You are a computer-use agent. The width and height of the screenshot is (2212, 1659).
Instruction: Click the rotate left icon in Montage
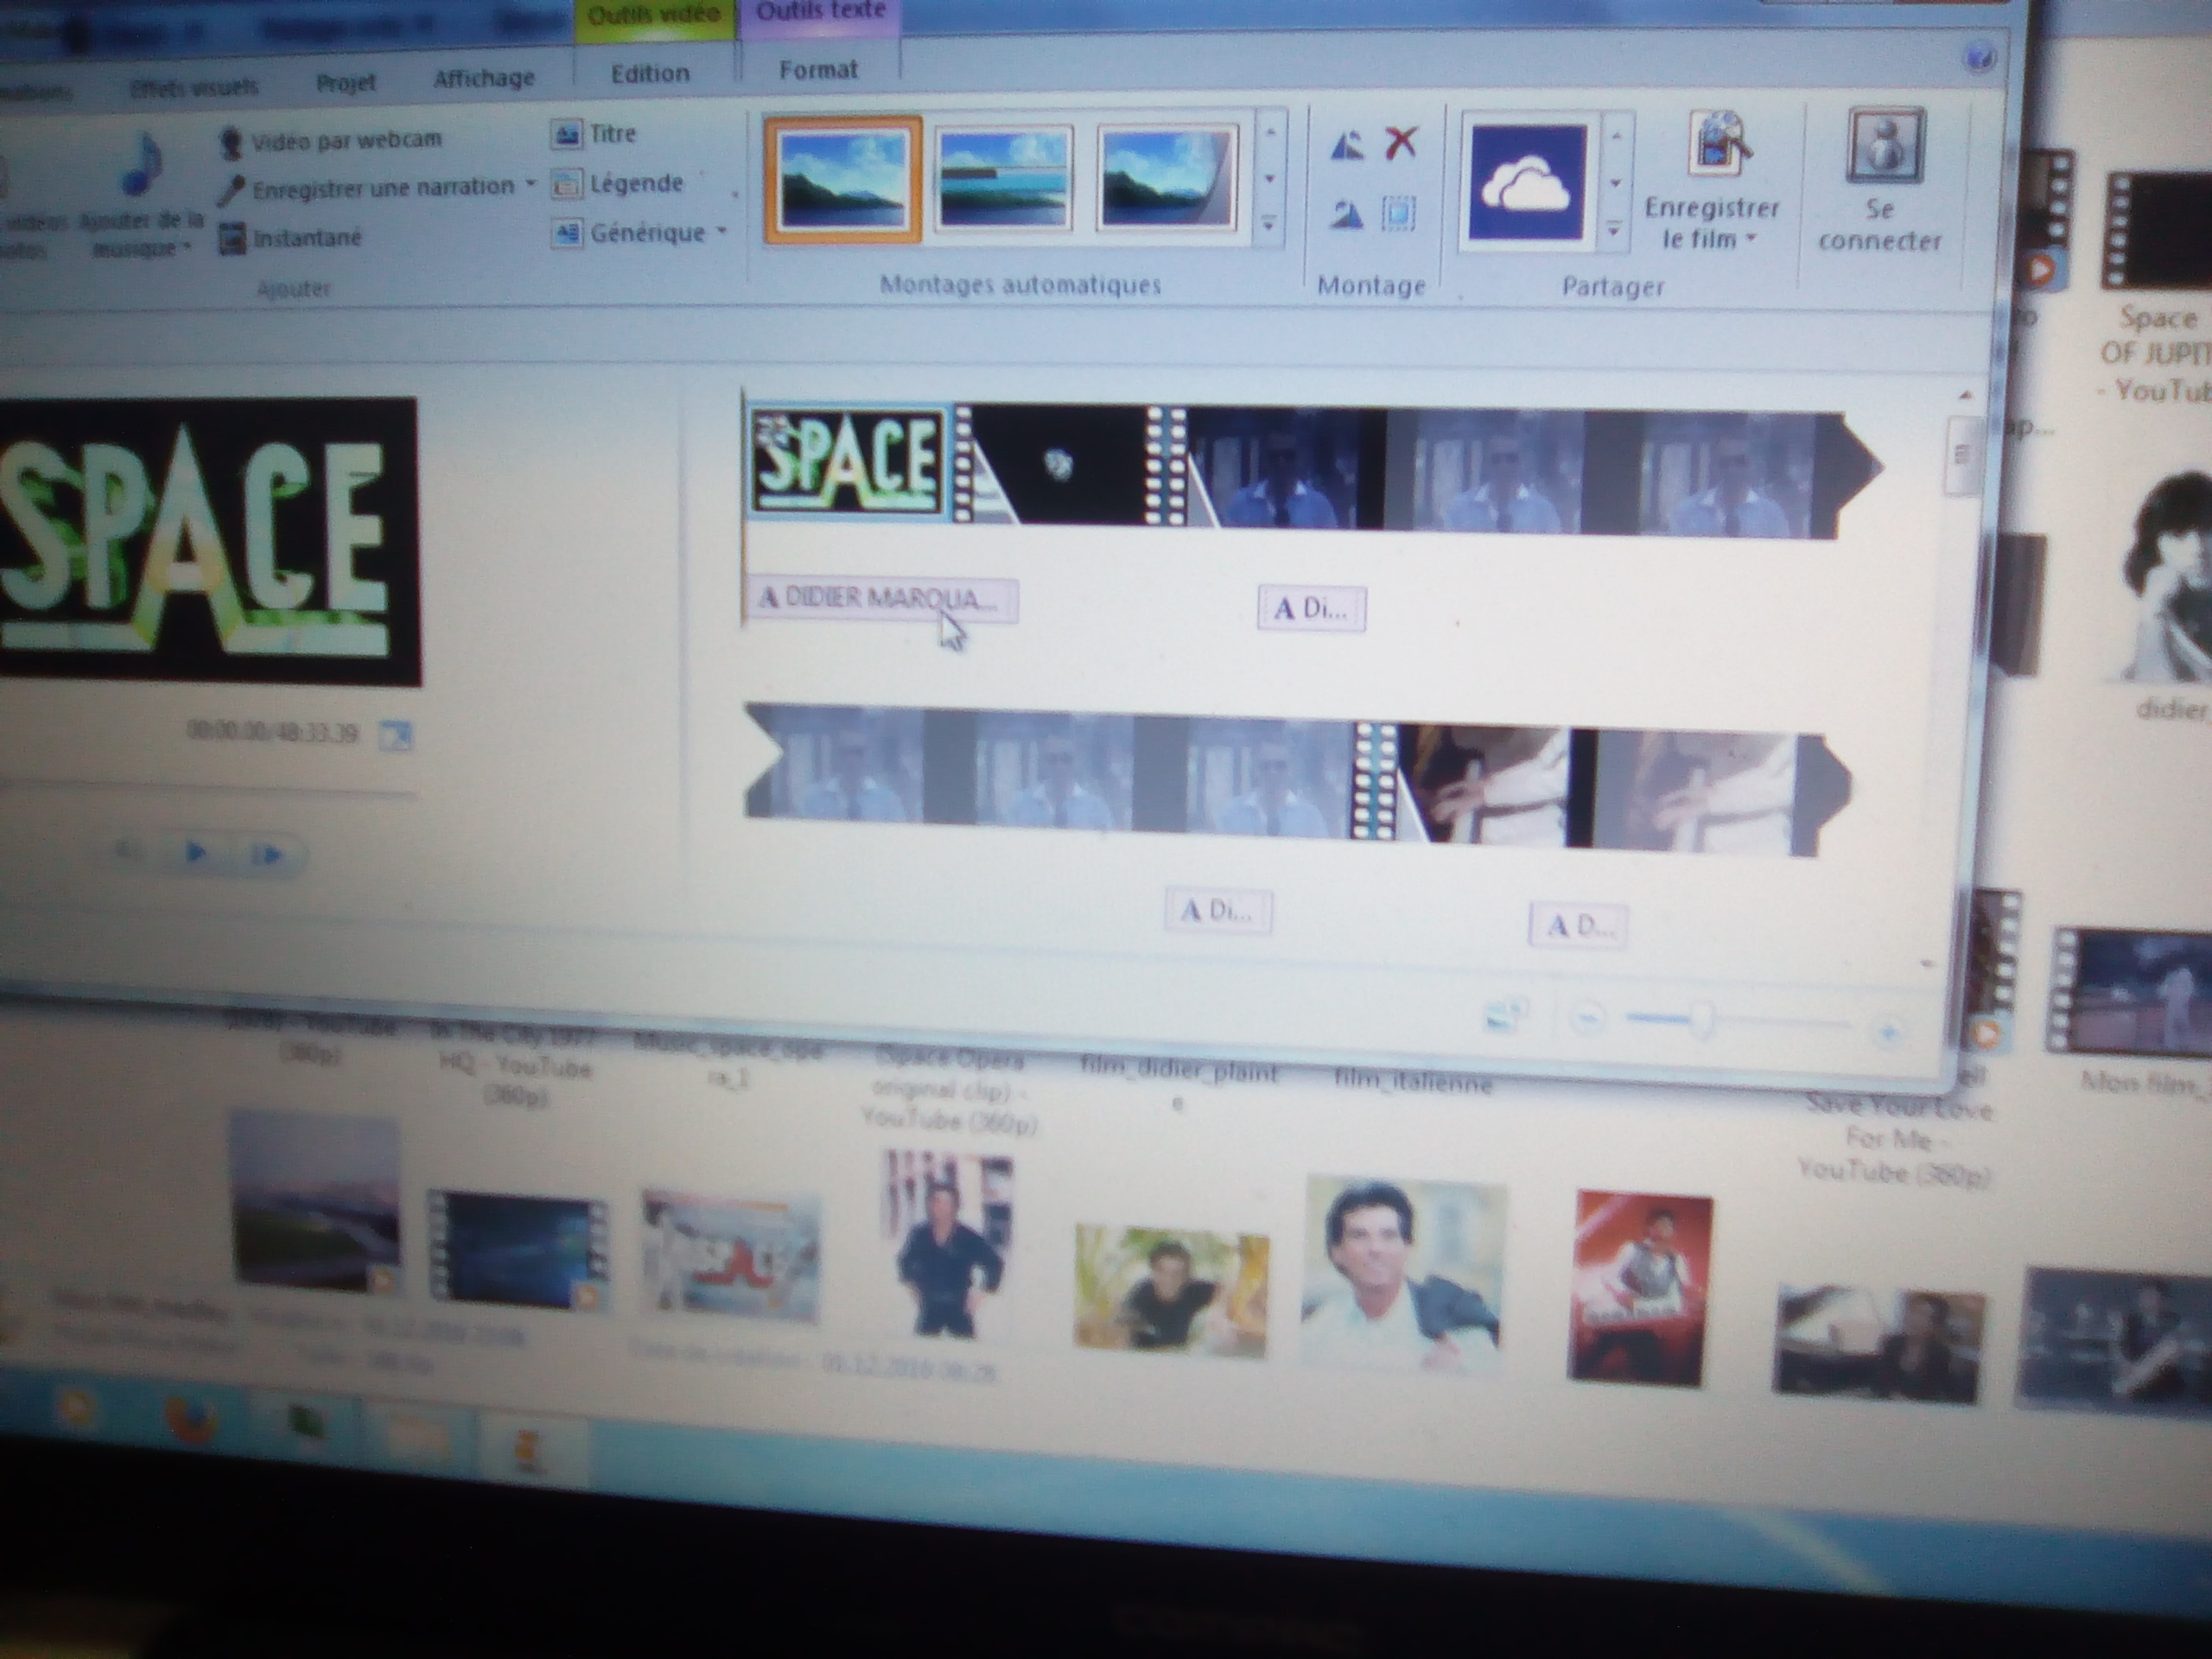pyautogui.click(x=1346, y=146)
